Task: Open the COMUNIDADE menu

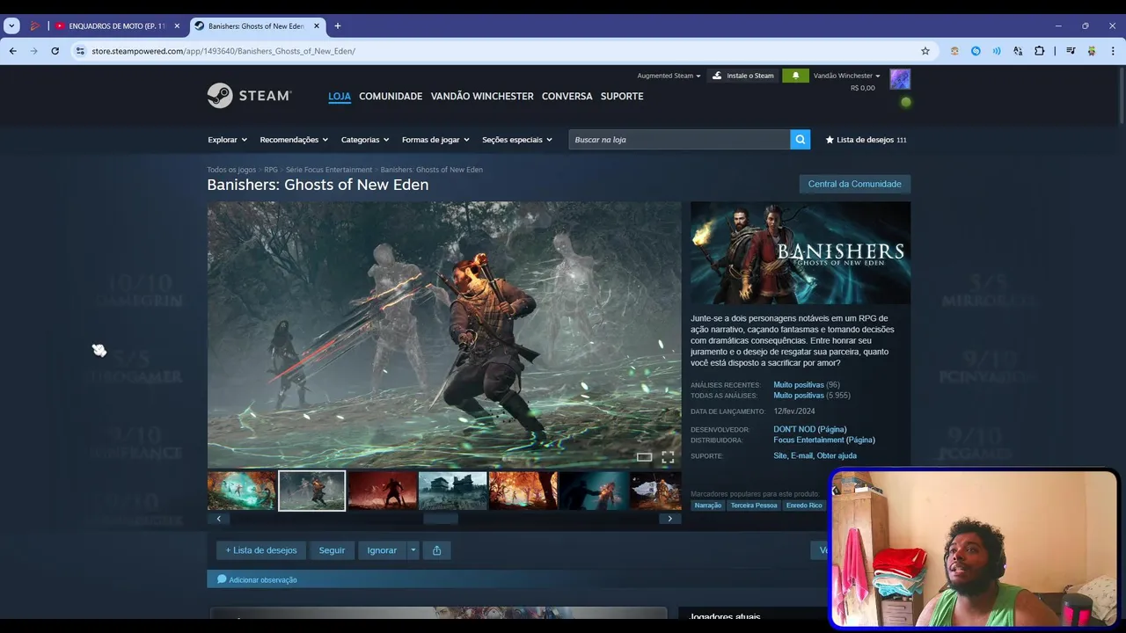Action: (x=391, y=96)
